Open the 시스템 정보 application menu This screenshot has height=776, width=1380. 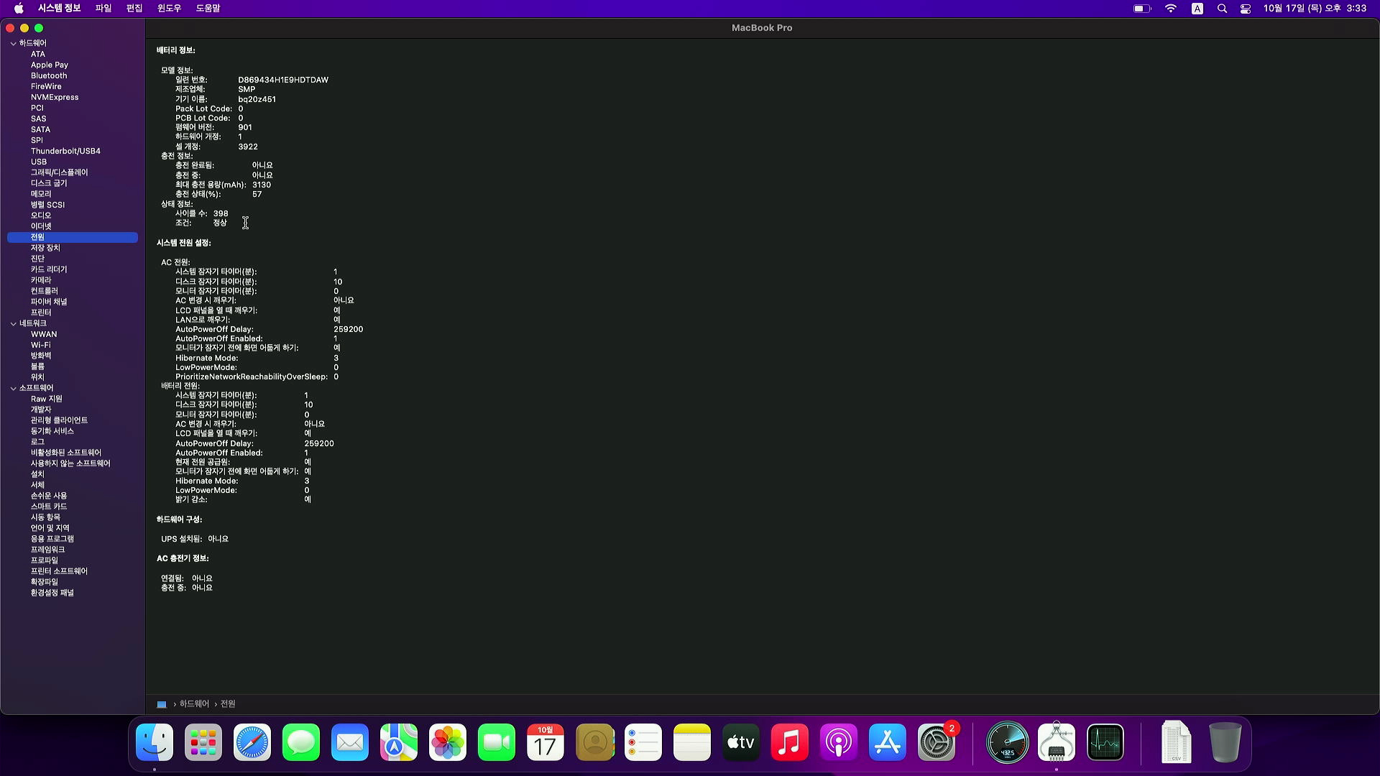pyautogui.click(x=59, y=9)
